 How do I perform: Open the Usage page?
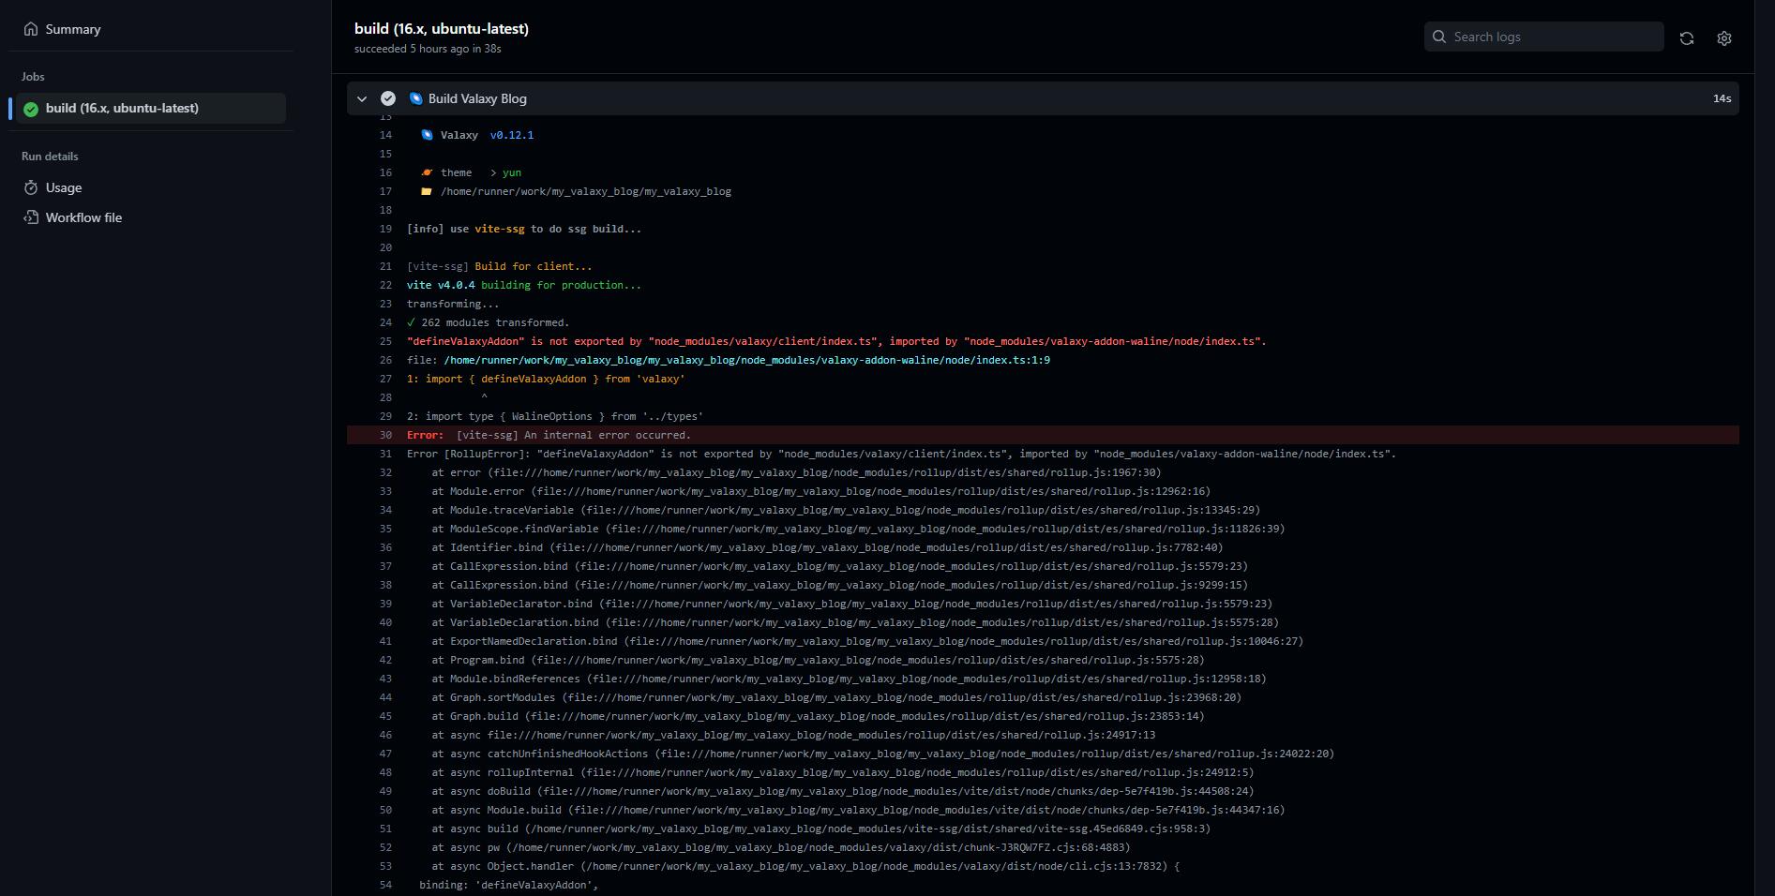[64, 187]
